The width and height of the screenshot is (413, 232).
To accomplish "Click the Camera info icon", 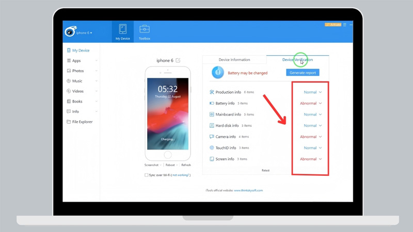I will 212,137.
